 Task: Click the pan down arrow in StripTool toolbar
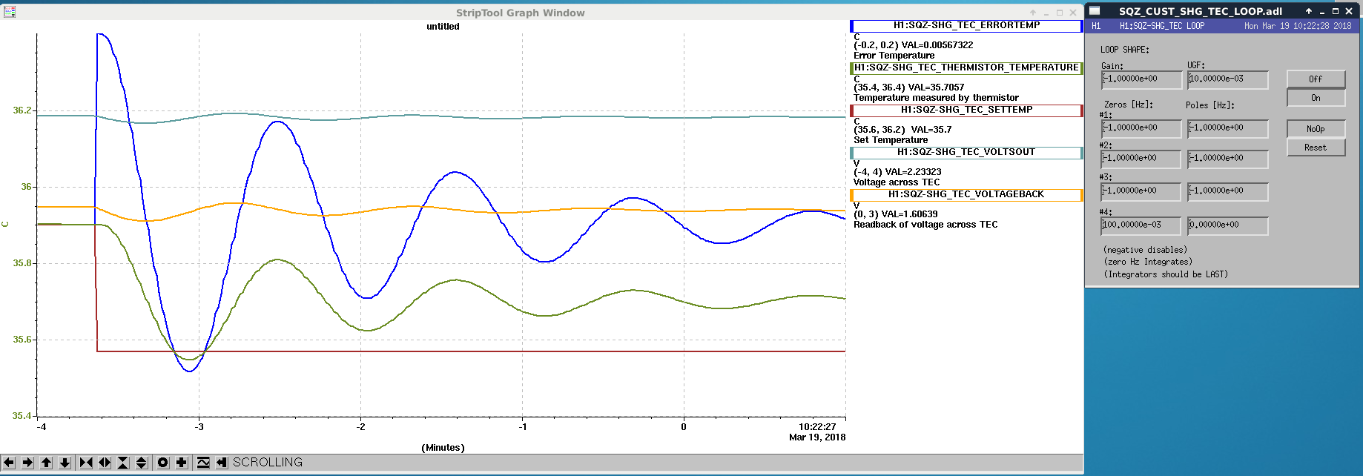tap(65, 463)
